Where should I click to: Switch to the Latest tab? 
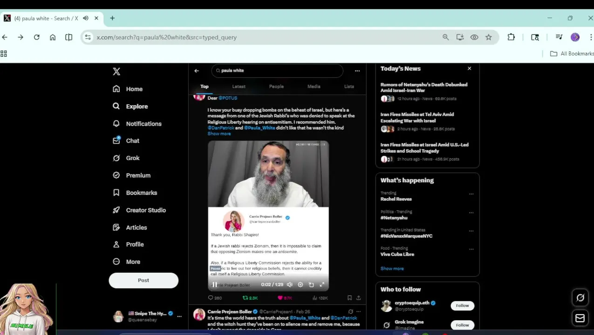click(x=239, y=87)
